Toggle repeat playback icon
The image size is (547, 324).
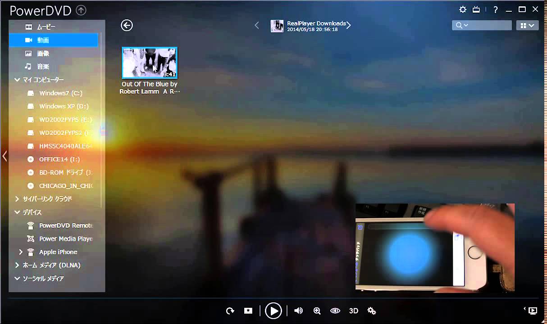pyautogui.click(x=230, y=310)
